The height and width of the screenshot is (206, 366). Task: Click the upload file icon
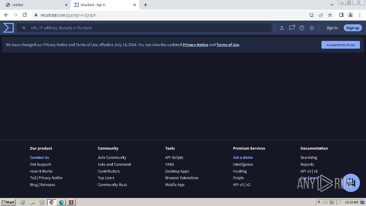[x=282, y=28]
